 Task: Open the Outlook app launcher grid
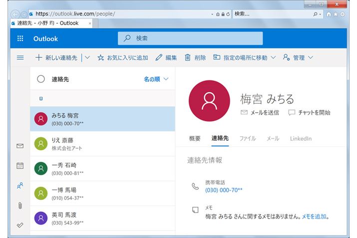pyautogui.click(x=20, y=38)
